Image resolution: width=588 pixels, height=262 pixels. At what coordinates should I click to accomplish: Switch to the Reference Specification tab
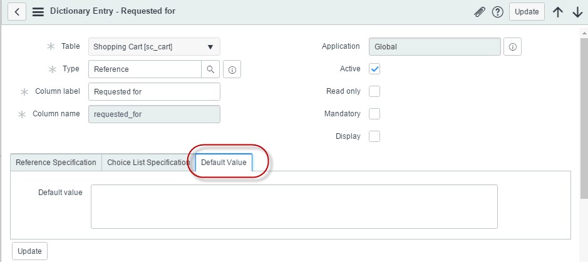pos(56,163)
